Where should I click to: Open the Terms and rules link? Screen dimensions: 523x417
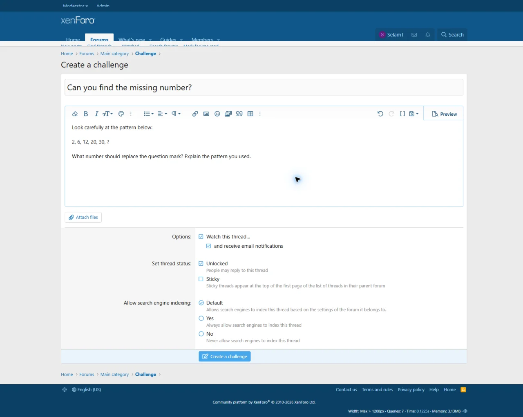click(377, 390)
